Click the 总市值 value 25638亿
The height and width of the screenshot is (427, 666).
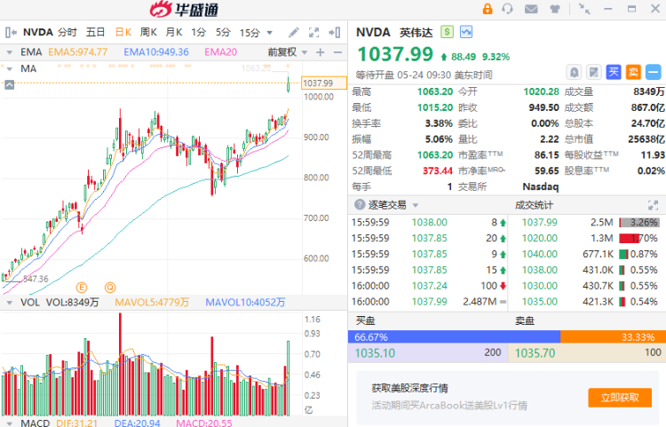coord(646,139)
